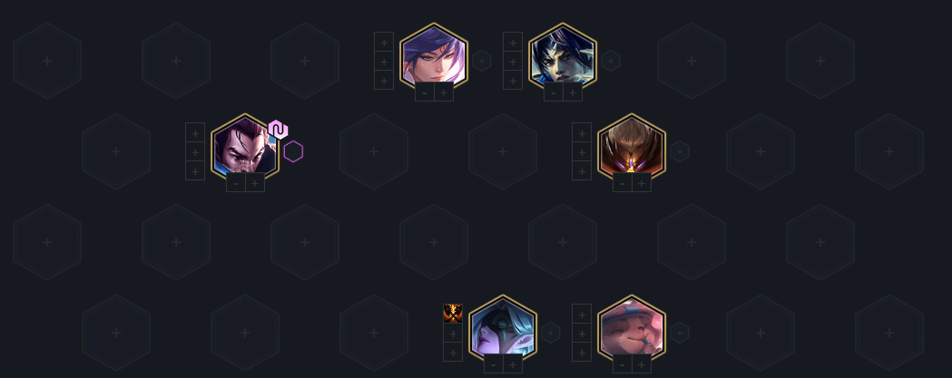952x378 pixels.
Task: Click the pink trait emblem on Yasuo
Action: 278,130
